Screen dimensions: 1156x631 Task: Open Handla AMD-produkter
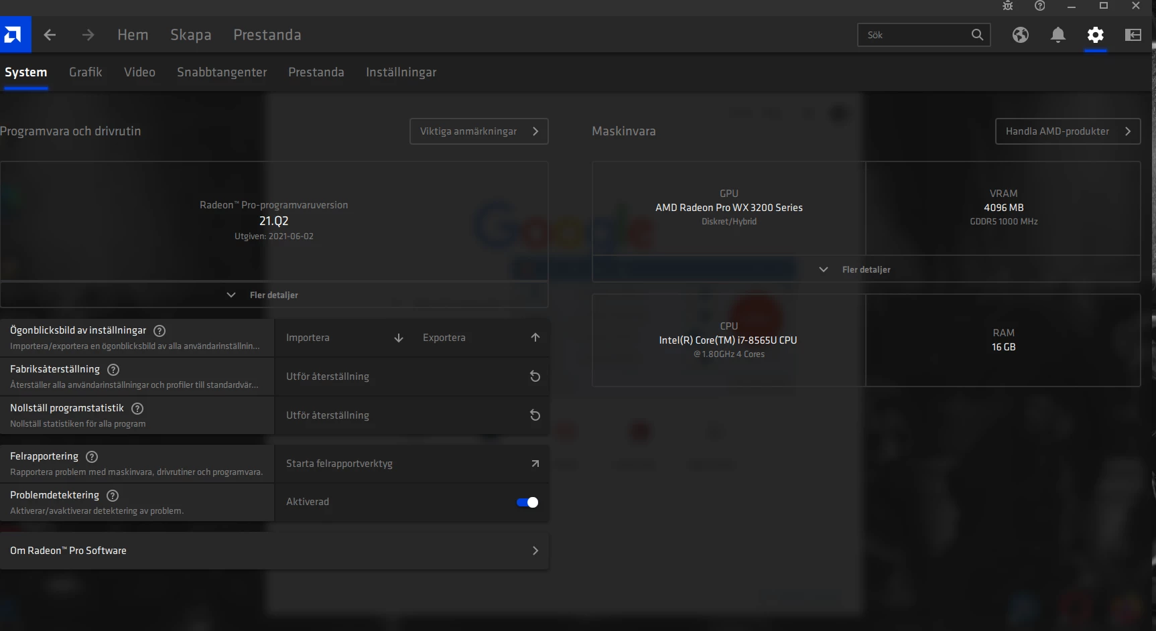pyautogui.click(x=1068, y=131)
